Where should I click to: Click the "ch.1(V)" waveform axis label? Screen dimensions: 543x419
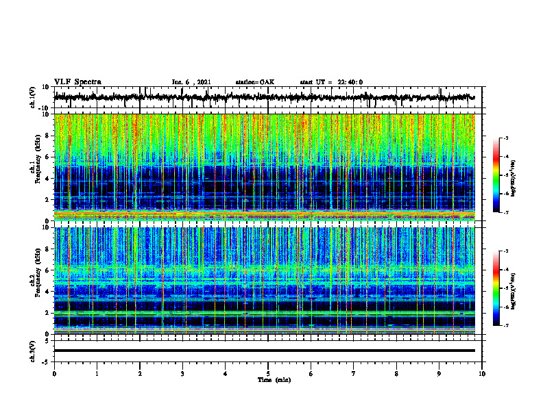point(33,97)
